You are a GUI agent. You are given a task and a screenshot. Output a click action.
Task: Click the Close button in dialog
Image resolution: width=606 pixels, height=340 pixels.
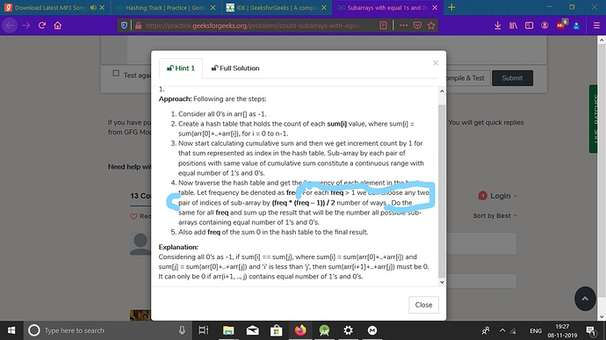point(423,305)
